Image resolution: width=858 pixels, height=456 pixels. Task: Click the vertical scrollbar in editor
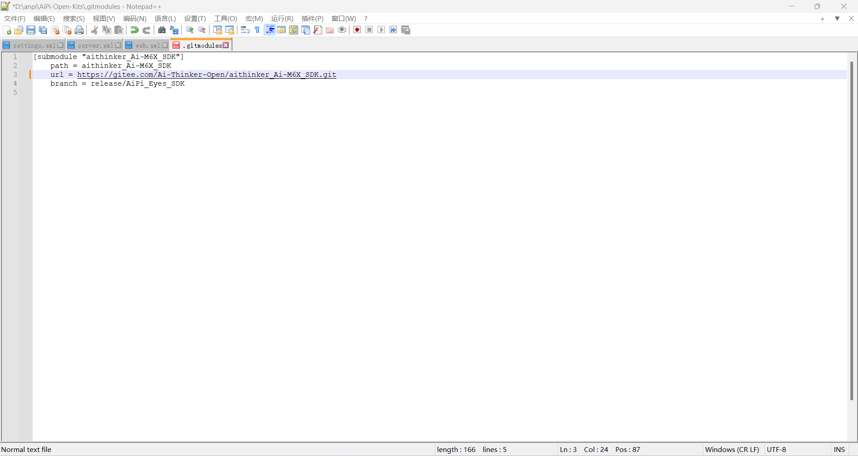(x=852, y=231)
